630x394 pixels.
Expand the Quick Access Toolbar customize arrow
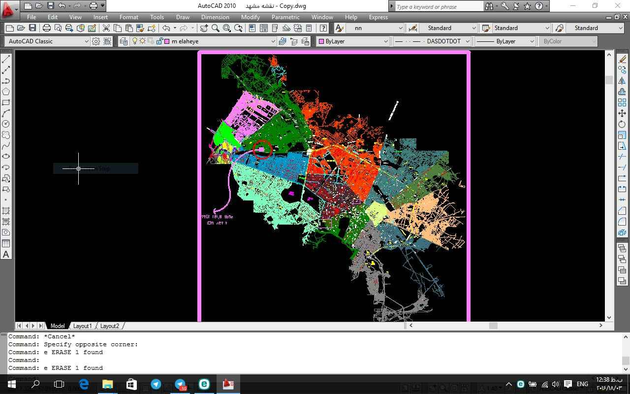[102, 6]
